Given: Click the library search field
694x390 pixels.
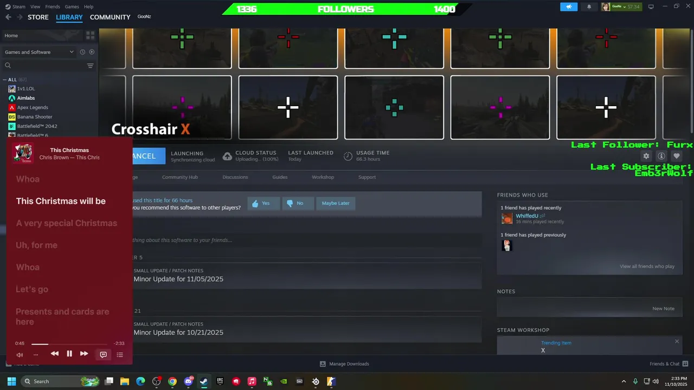Looking at the screenshot, I should point(43,66).
